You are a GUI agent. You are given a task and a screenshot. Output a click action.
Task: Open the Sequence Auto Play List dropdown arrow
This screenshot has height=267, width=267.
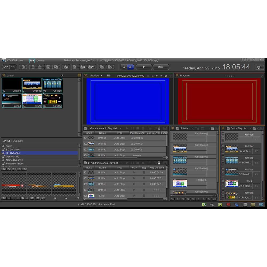click(x=120, y=128)
